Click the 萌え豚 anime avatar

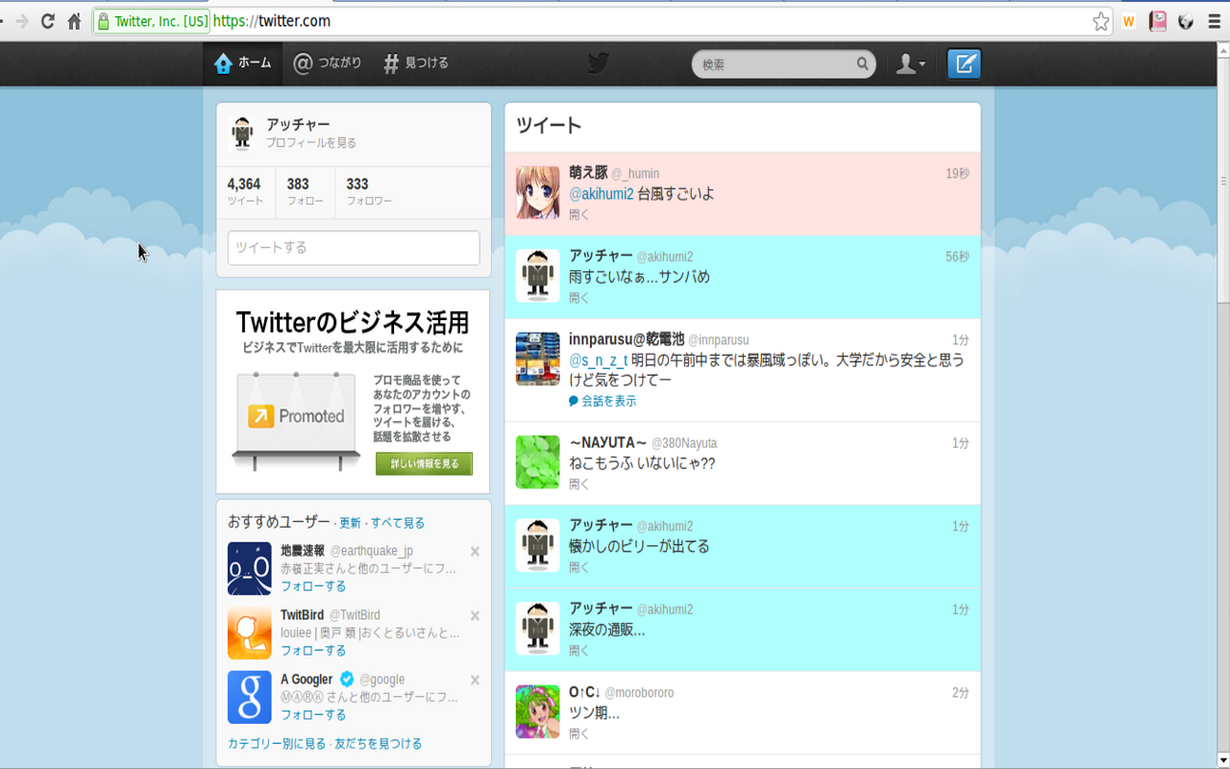coord(538,192)
